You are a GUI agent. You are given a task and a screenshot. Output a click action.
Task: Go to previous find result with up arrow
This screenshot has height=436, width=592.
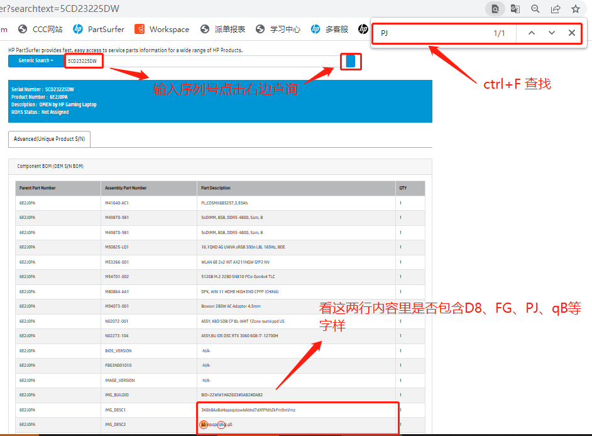click(532, 33)
